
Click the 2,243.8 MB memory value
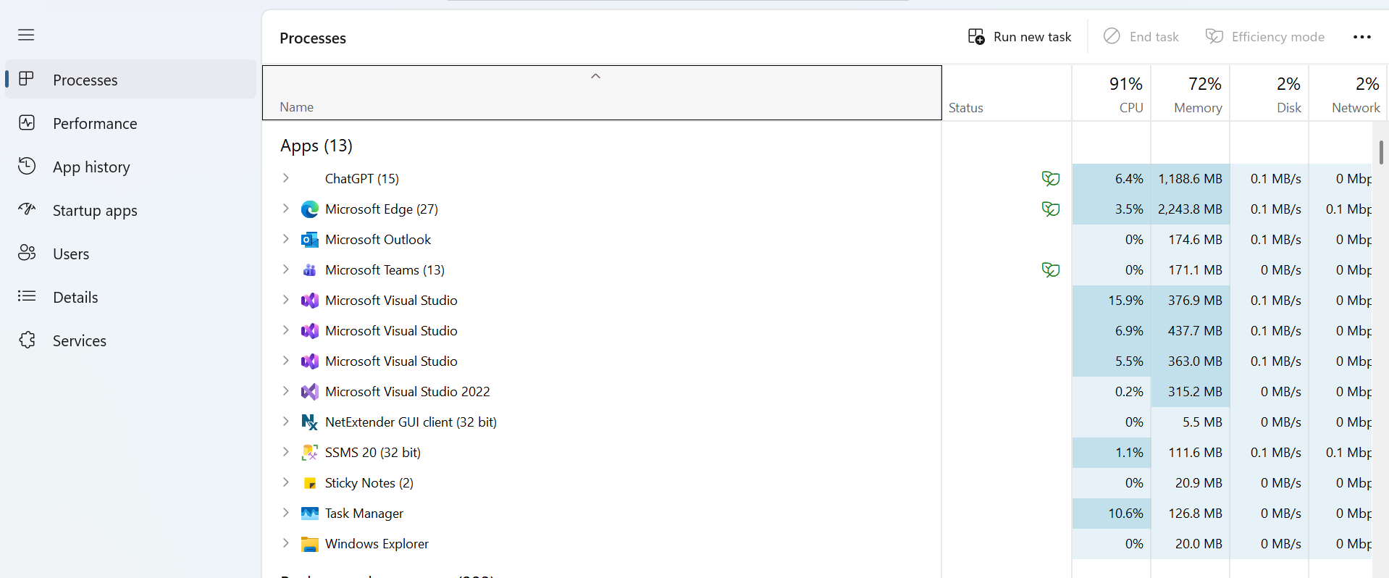point(1190,209)
